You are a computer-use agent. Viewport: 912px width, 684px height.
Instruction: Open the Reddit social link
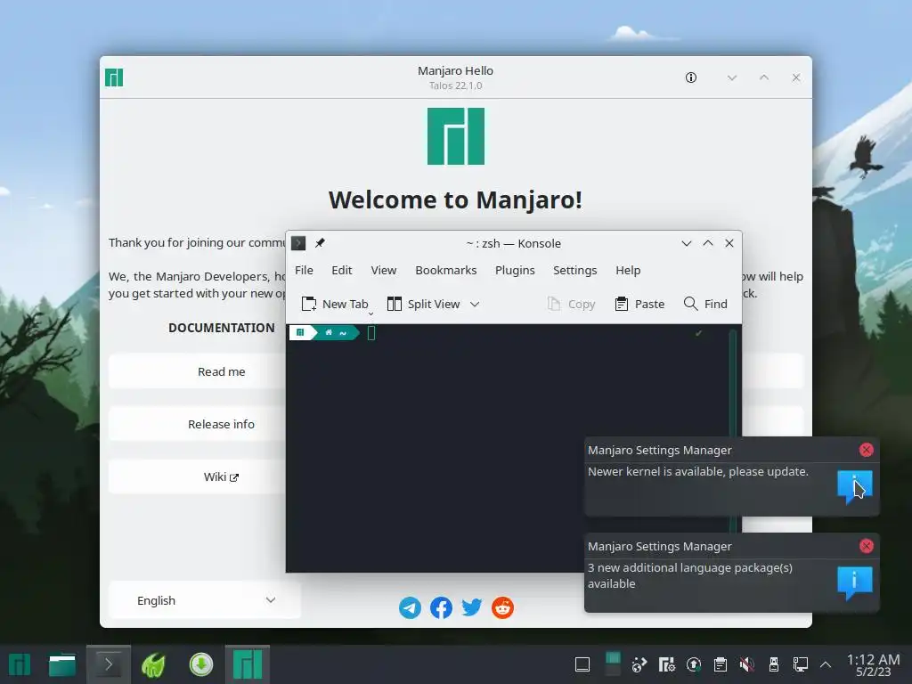[502, 607]
